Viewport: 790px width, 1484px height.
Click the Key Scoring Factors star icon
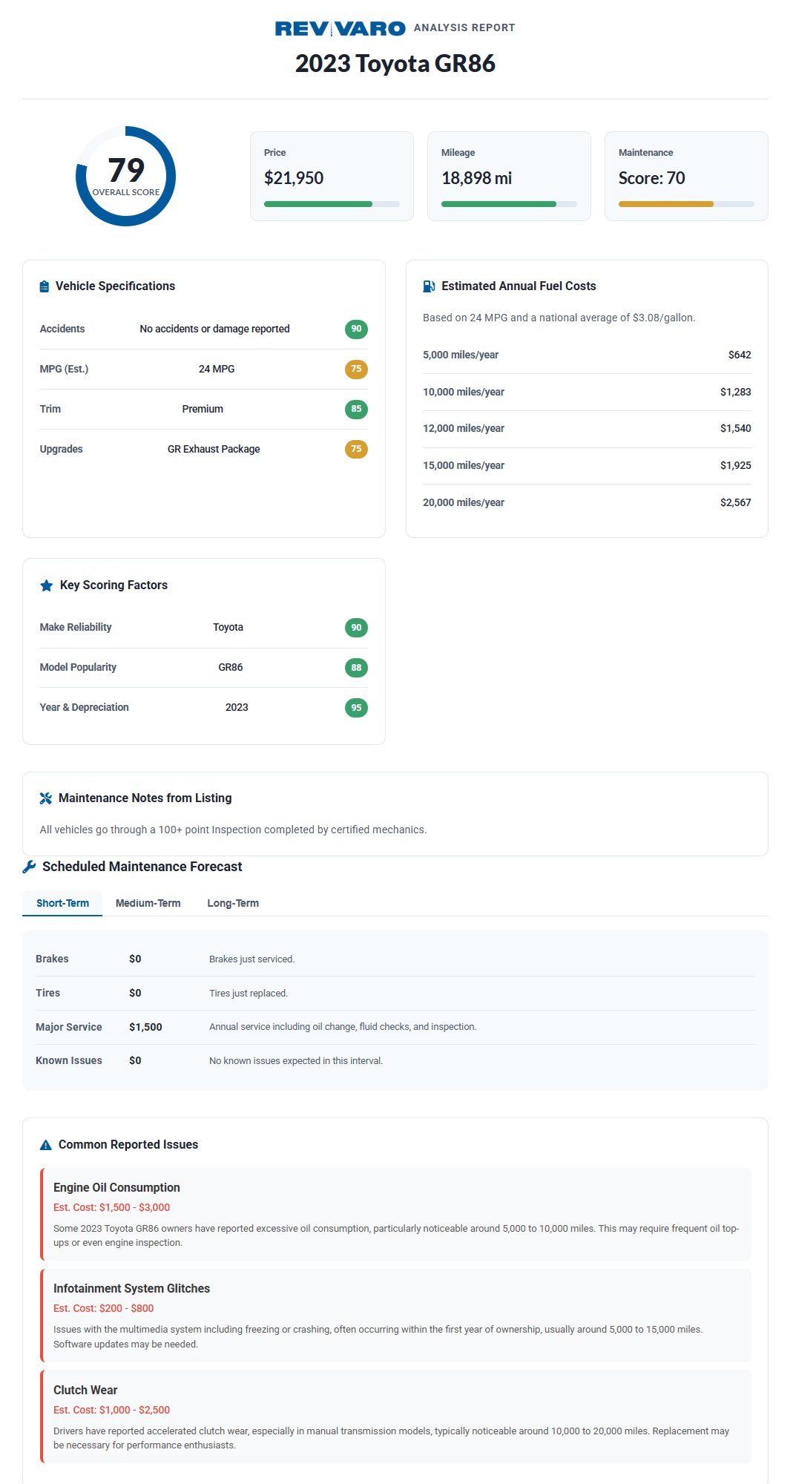click(x=46, y=585)
